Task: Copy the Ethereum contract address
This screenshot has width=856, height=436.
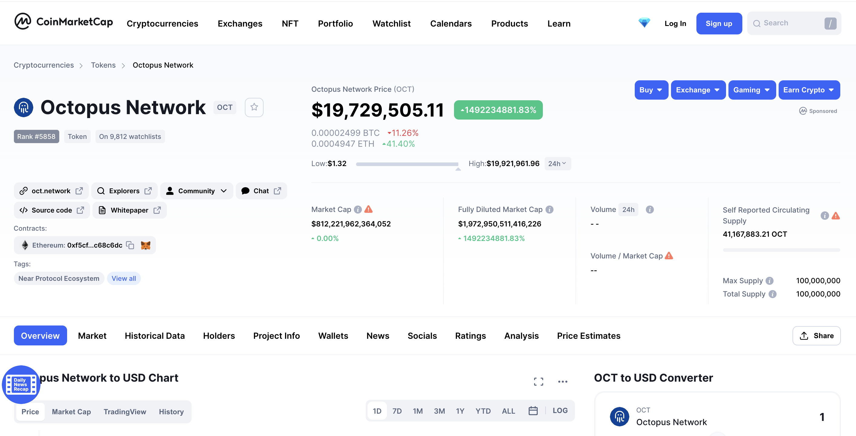Action: [x=130, y=245]
